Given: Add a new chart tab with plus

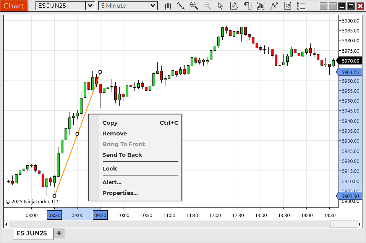Looking at the screenshot, I should pyautogui.click(x=59, y=233).
